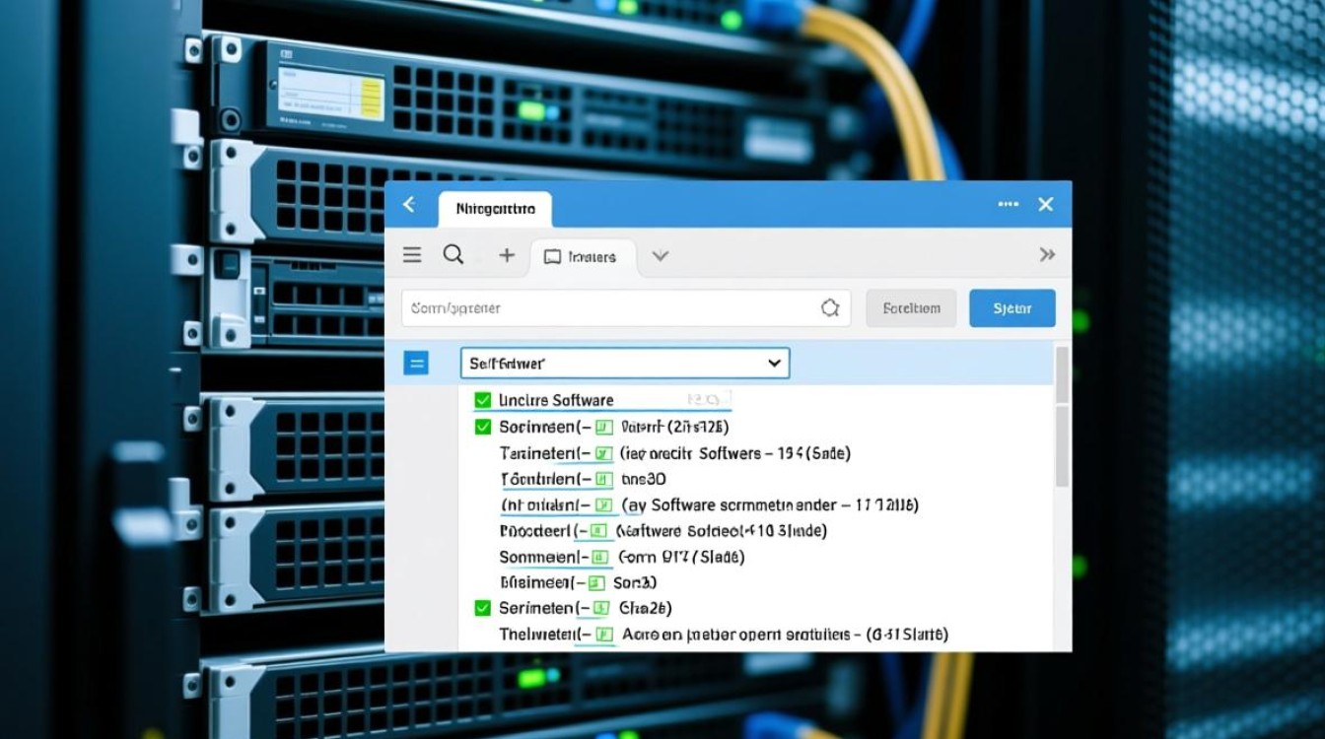Switch to the "Nhiogantbro" title tab
Image resolution: width=1325 pixels, height=739 pixels.
(495, 209)
